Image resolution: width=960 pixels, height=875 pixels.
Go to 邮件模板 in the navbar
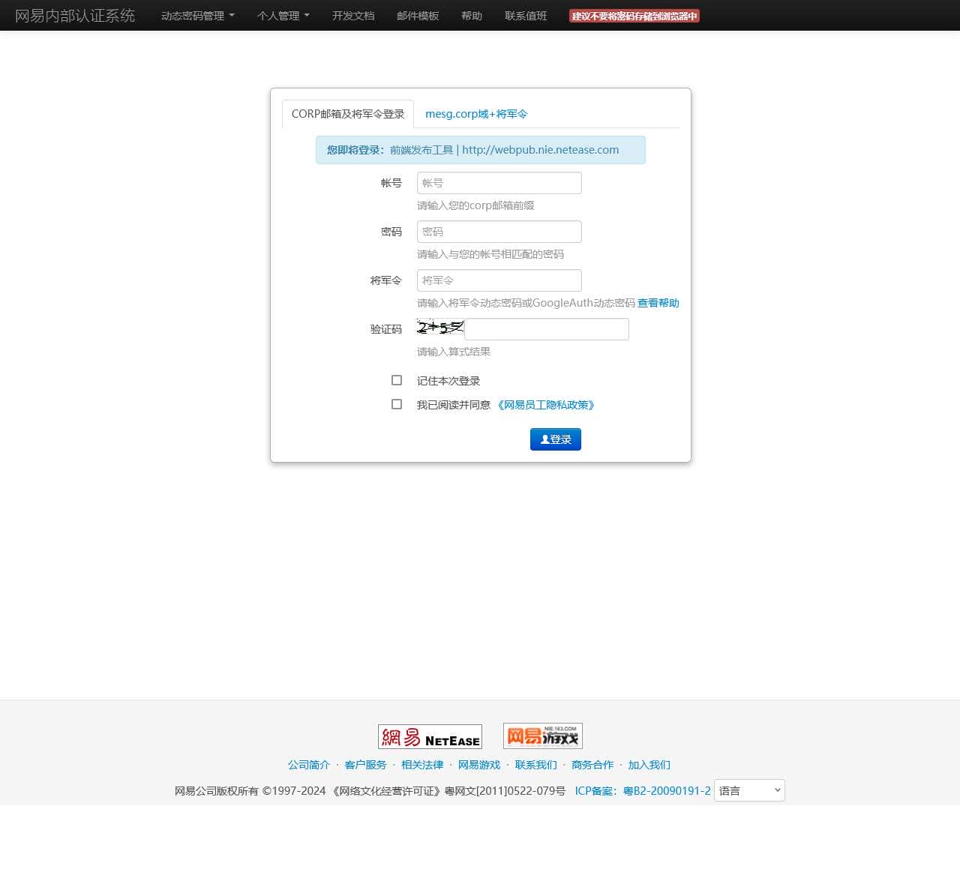coord(418,16)
